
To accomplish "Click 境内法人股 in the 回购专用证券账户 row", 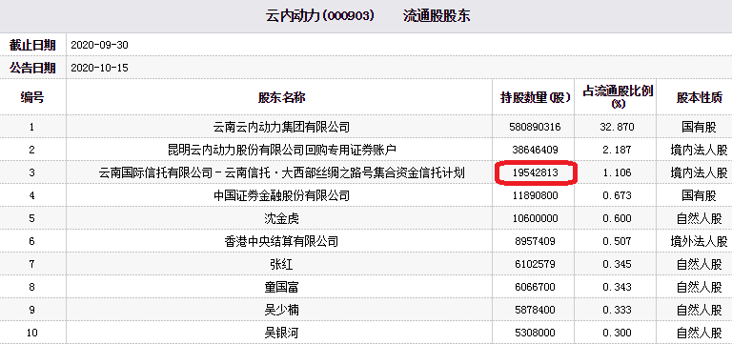I will (699, 150).
